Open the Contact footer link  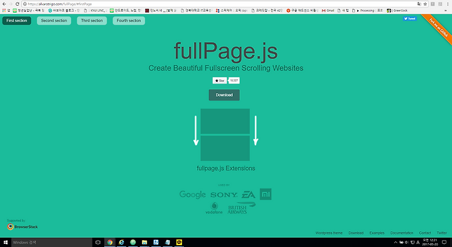425,233
